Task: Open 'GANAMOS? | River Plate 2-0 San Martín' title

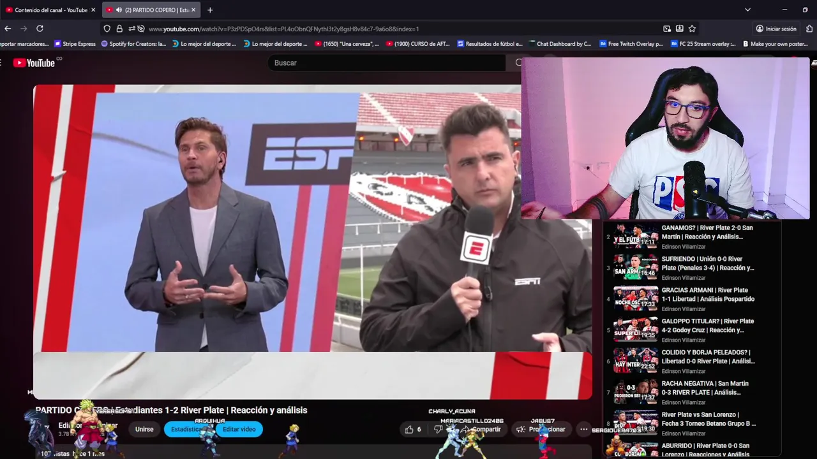Action: point(707,232)
